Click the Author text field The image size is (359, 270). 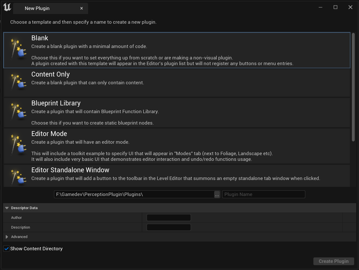(169, 218)
